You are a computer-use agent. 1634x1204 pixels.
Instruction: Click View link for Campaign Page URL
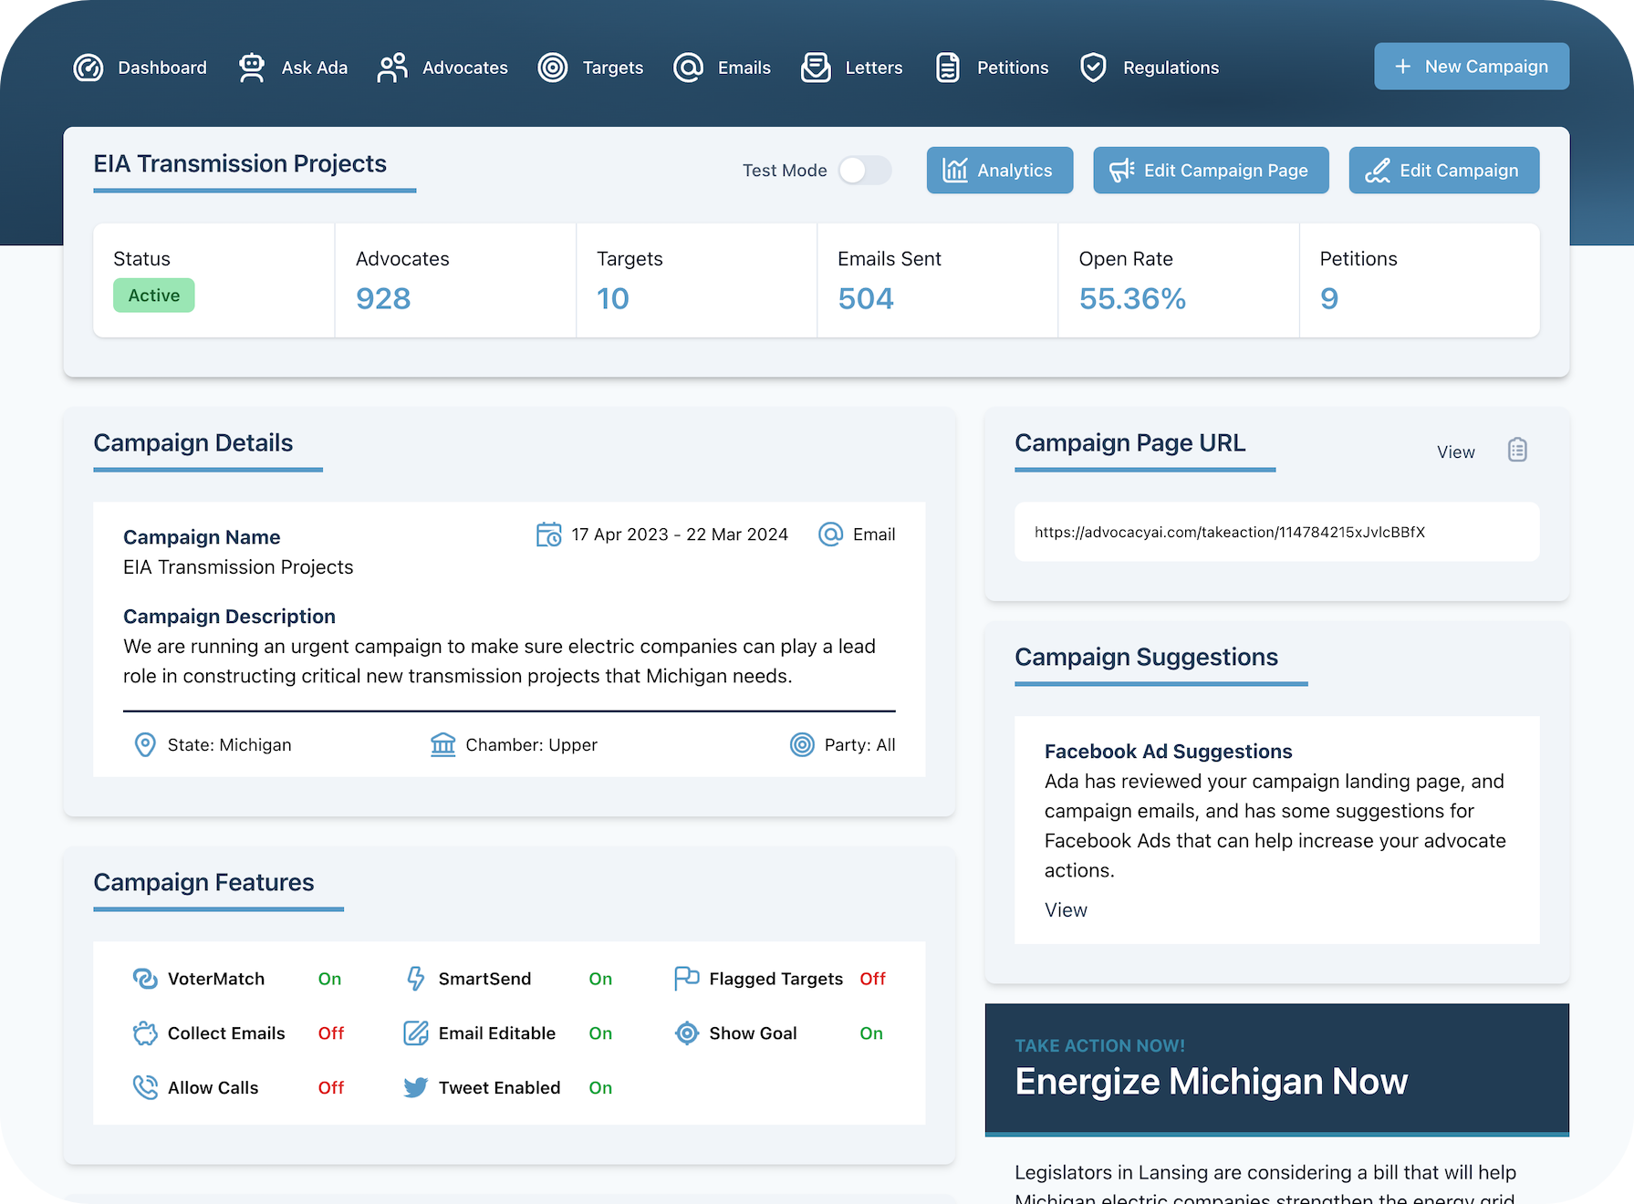1456,452
